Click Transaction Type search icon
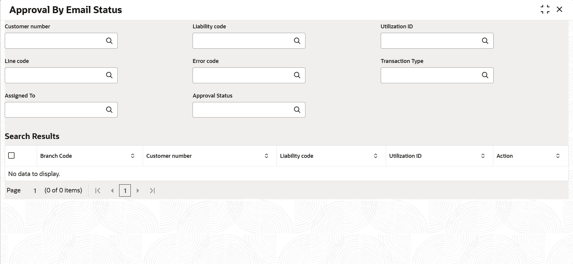The width and height of the screenshot is (573, 264). 485,75
